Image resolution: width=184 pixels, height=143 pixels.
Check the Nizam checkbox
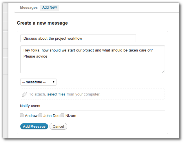(x=62, y=115)
